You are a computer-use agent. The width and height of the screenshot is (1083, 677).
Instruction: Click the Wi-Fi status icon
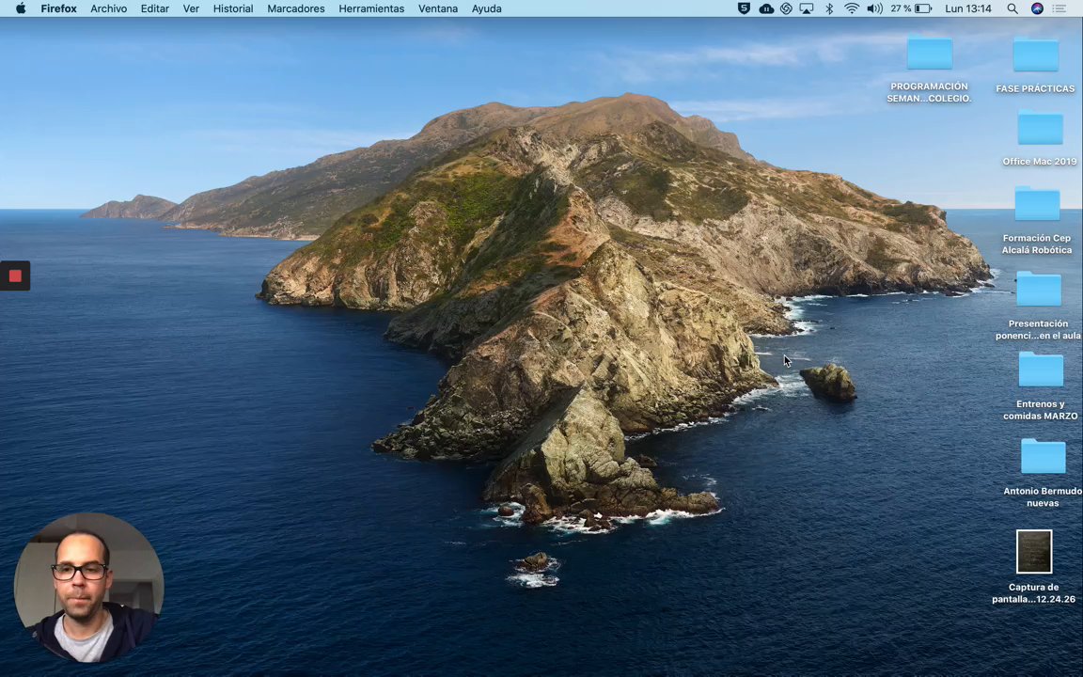point(852,8)
